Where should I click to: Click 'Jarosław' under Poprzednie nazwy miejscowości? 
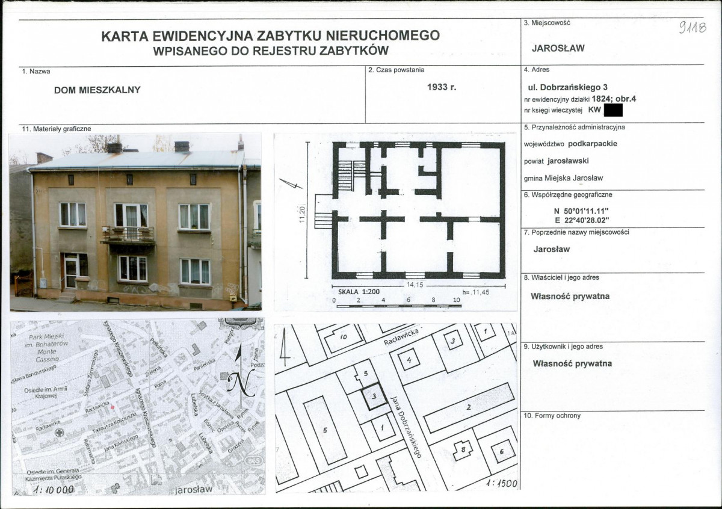coord(552,249)
